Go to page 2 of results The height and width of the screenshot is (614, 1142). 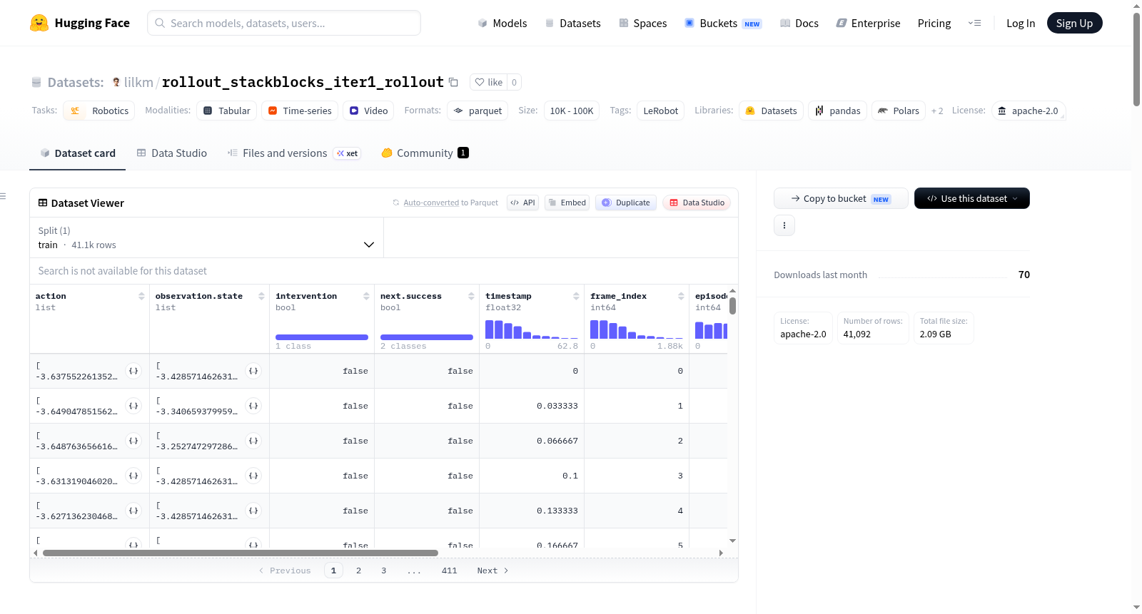pos(358,570)
